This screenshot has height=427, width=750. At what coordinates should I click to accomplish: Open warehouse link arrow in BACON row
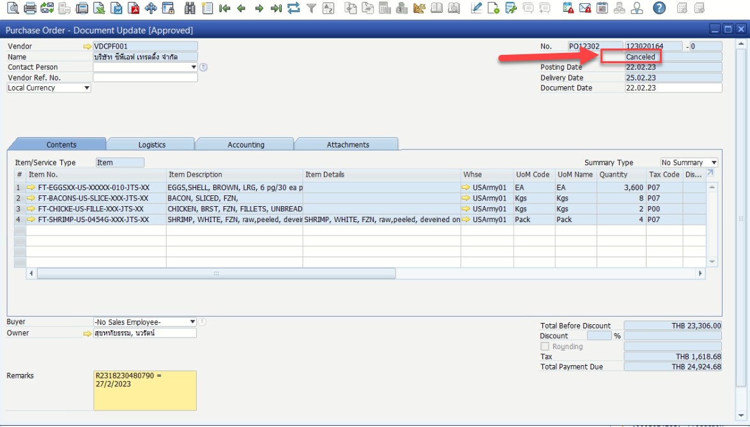click(466, 199)
